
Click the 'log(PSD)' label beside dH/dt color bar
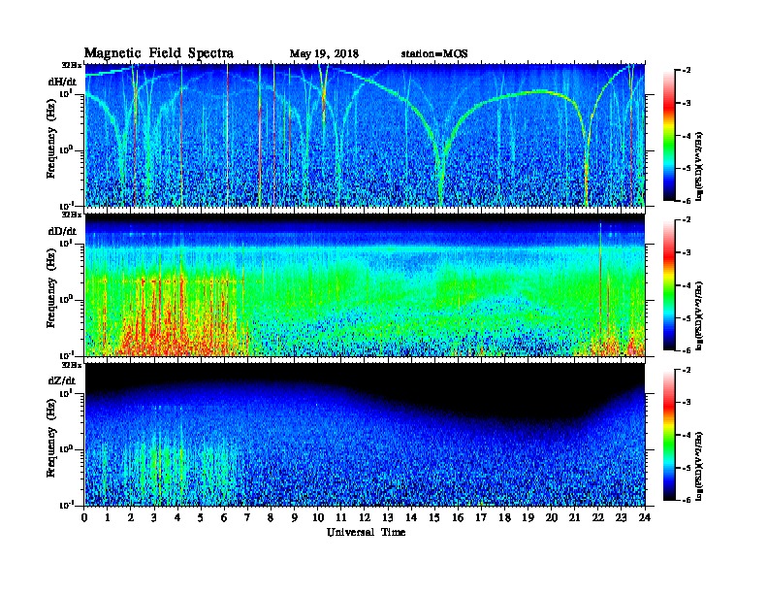pos(699,166)
